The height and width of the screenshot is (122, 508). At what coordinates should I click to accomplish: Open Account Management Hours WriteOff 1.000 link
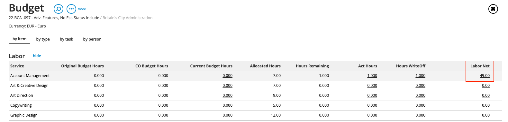coord(420,76)
